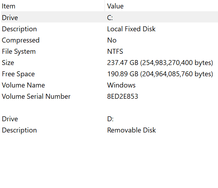
Task: Click the Windows volume name value
Action: pos(121,85)
